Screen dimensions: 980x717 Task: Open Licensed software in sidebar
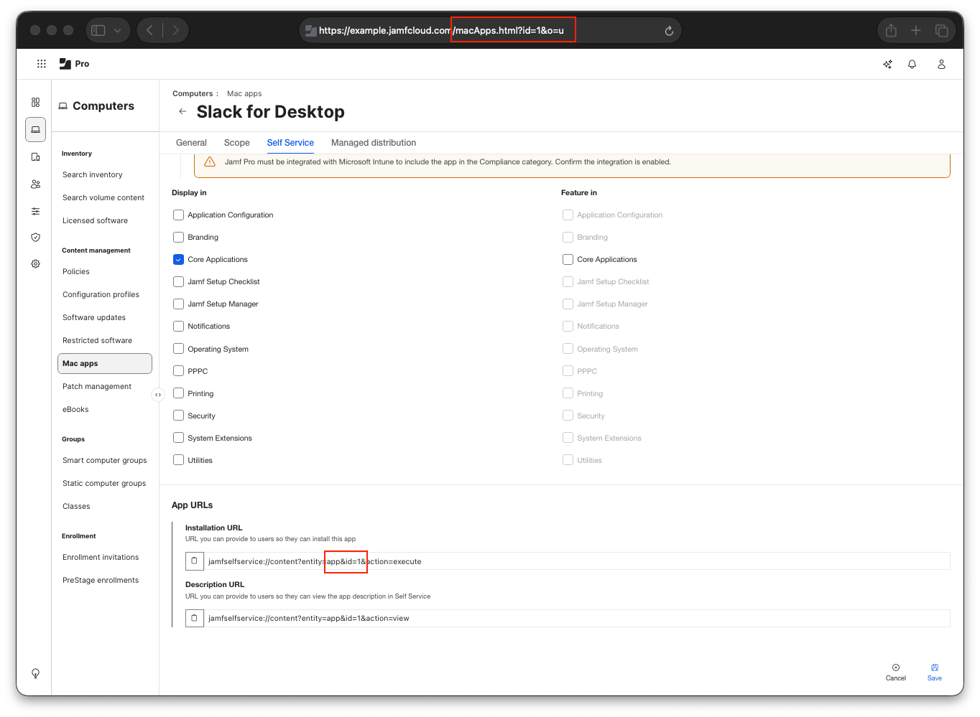(x=96, y=220)
